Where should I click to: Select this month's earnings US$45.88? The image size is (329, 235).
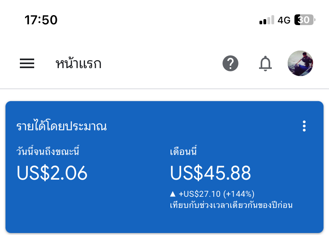coord(211,173)
